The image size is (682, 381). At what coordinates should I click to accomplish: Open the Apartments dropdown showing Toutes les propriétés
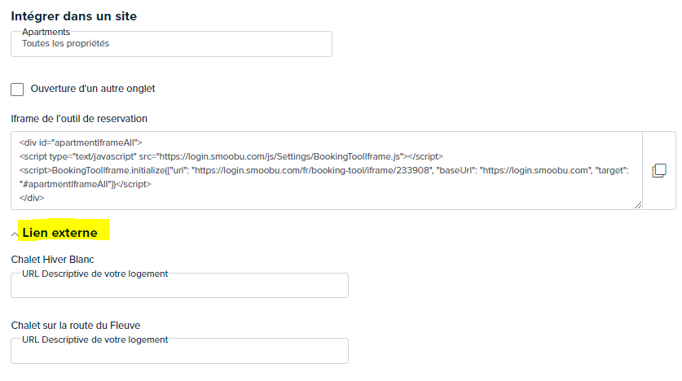(171, 44)
